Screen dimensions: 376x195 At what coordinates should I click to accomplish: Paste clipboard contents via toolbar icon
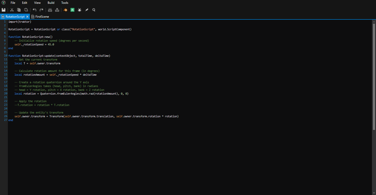[26, 10]
